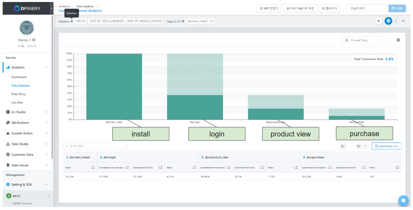Click the Steps info icon

tap(183, 21)
